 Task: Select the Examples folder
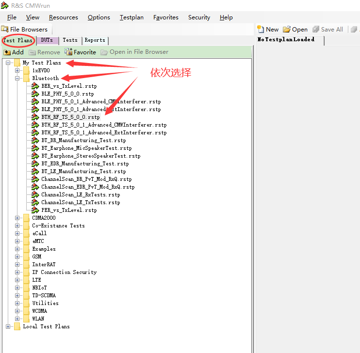tap(44, 249)
